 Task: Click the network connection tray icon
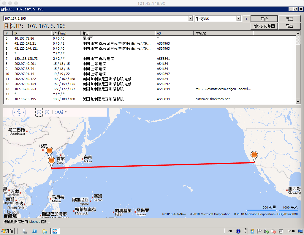pos(280,231)
